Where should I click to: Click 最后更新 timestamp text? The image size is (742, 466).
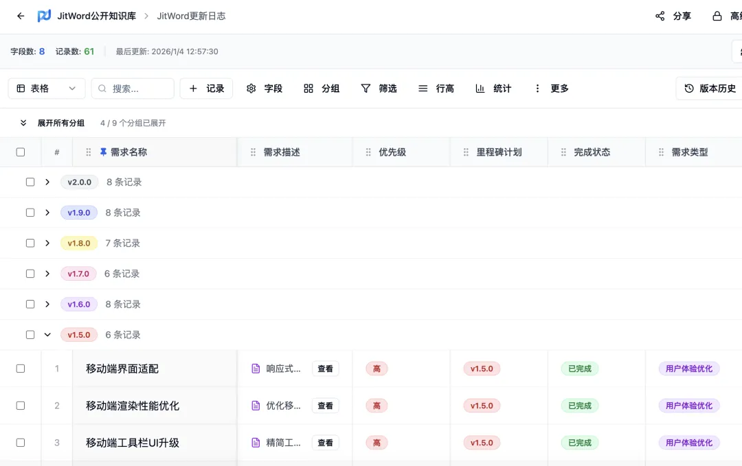167,51
